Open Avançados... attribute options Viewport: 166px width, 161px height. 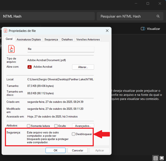coord(83,126)
